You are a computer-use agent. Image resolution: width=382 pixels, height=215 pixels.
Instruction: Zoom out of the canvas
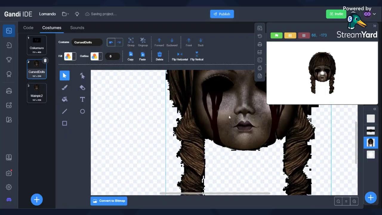click(338, 201)
